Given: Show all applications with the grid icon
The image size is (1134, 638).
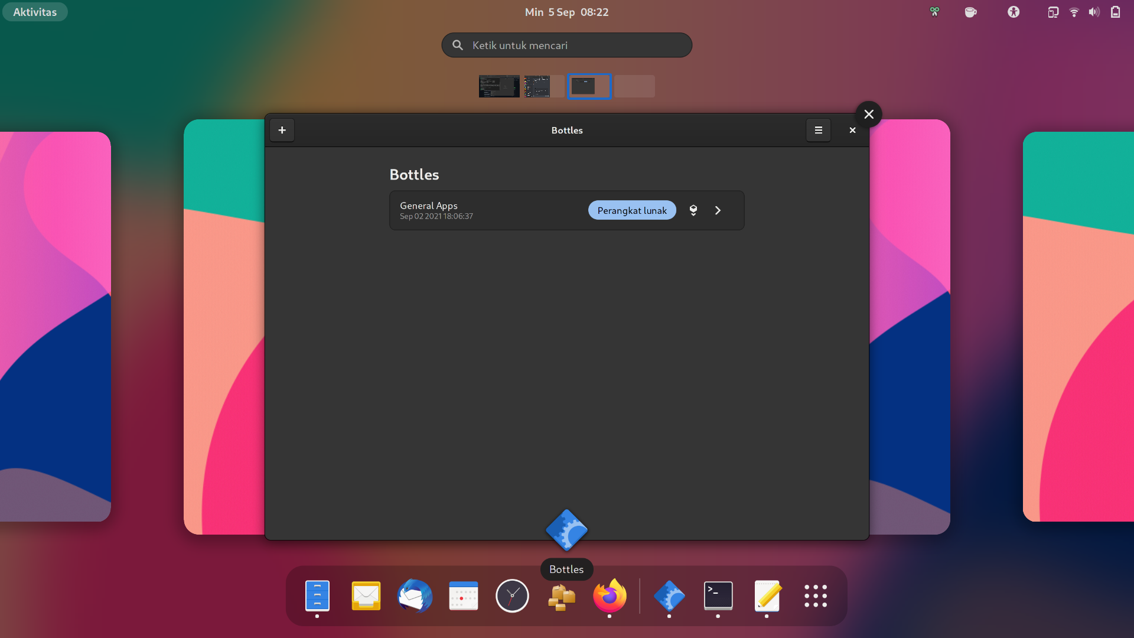Looking at the screenshot, I should click(x=815, y=597).
